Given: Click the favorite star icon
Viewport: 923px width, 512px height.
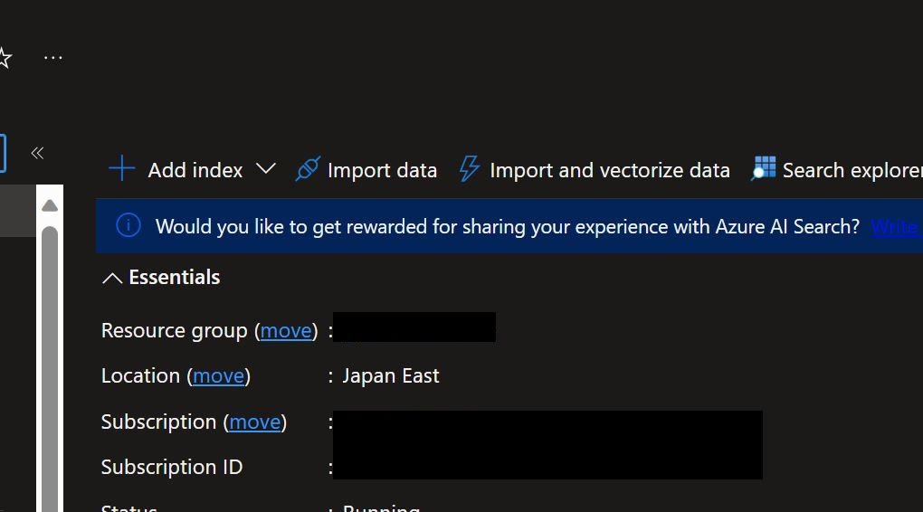Looking at the screenshot, I should click(5, 58).
